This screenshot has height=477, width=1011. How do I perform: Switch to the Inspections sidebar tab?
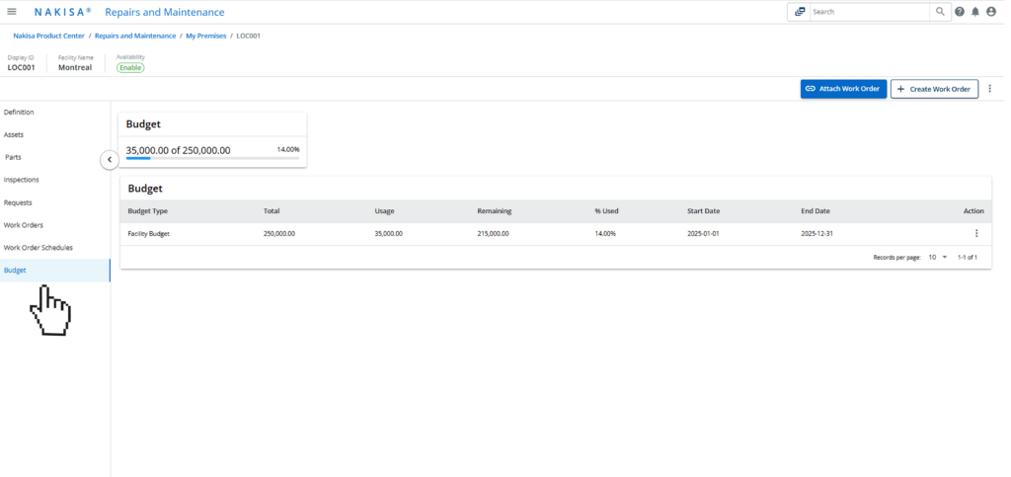[x=22, y=180]
